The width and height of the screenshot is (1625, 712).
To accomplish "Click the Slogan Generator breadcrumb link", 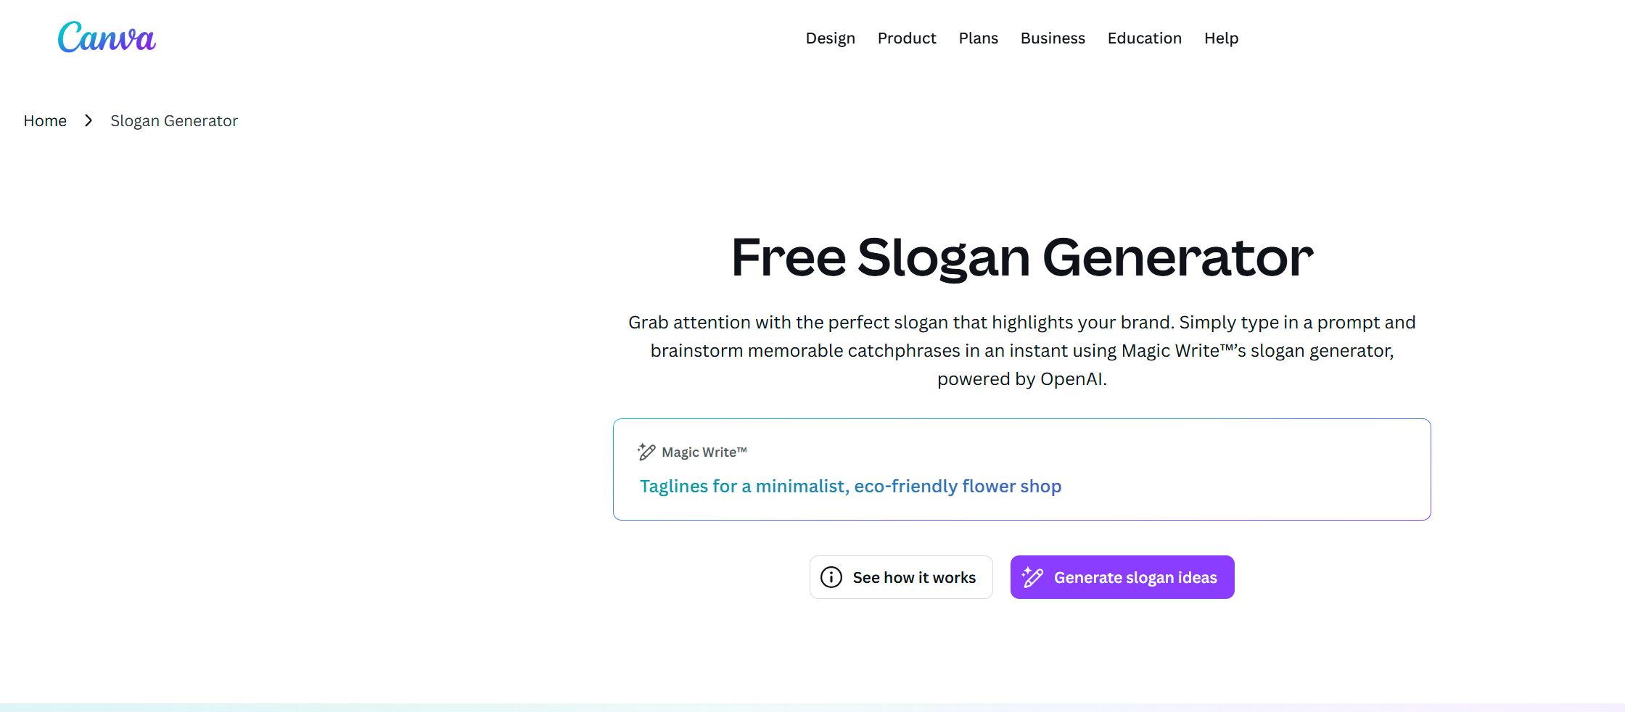I will (174, 120).
